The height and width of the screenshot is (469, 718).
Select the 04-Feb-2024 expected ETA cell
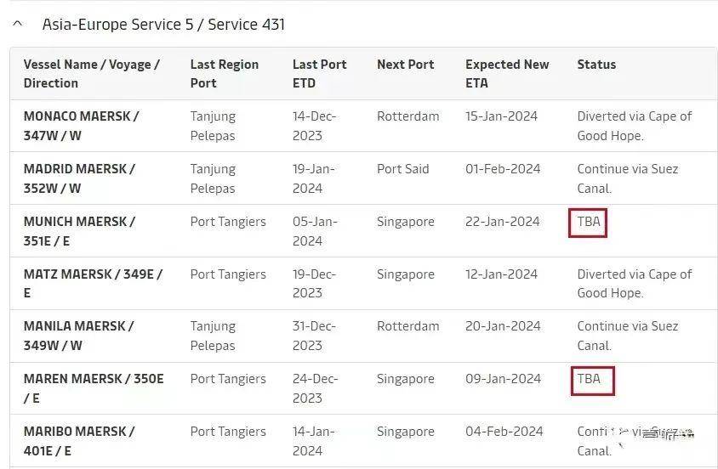pos(504,431)
